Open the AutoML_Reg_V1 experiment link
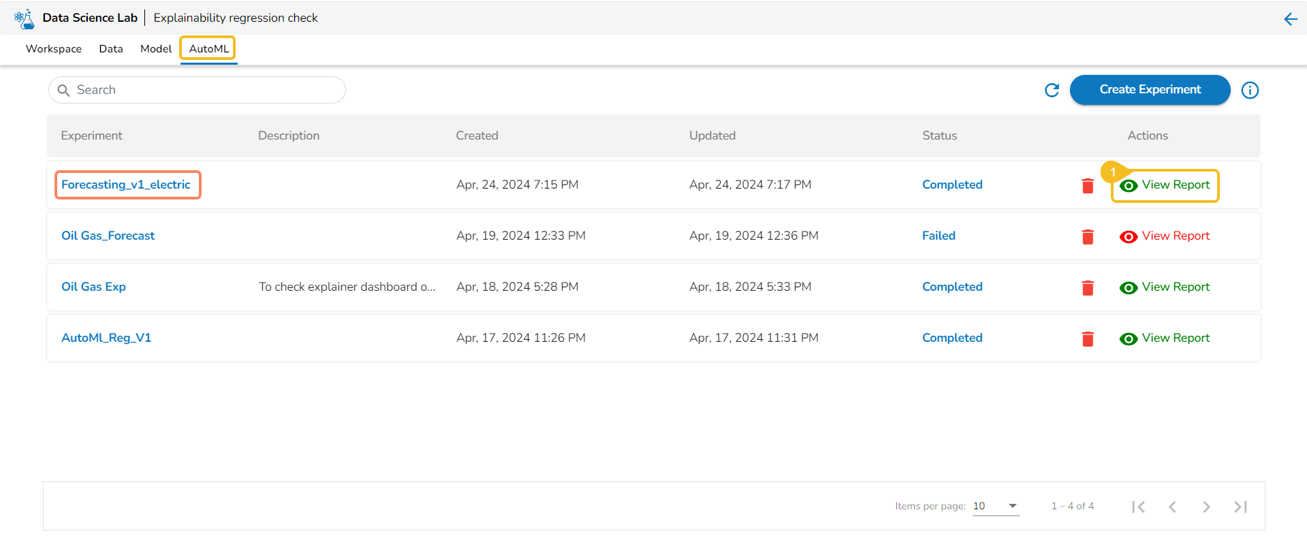Screen dimensions: 1307x542 [x=106, y=338]
